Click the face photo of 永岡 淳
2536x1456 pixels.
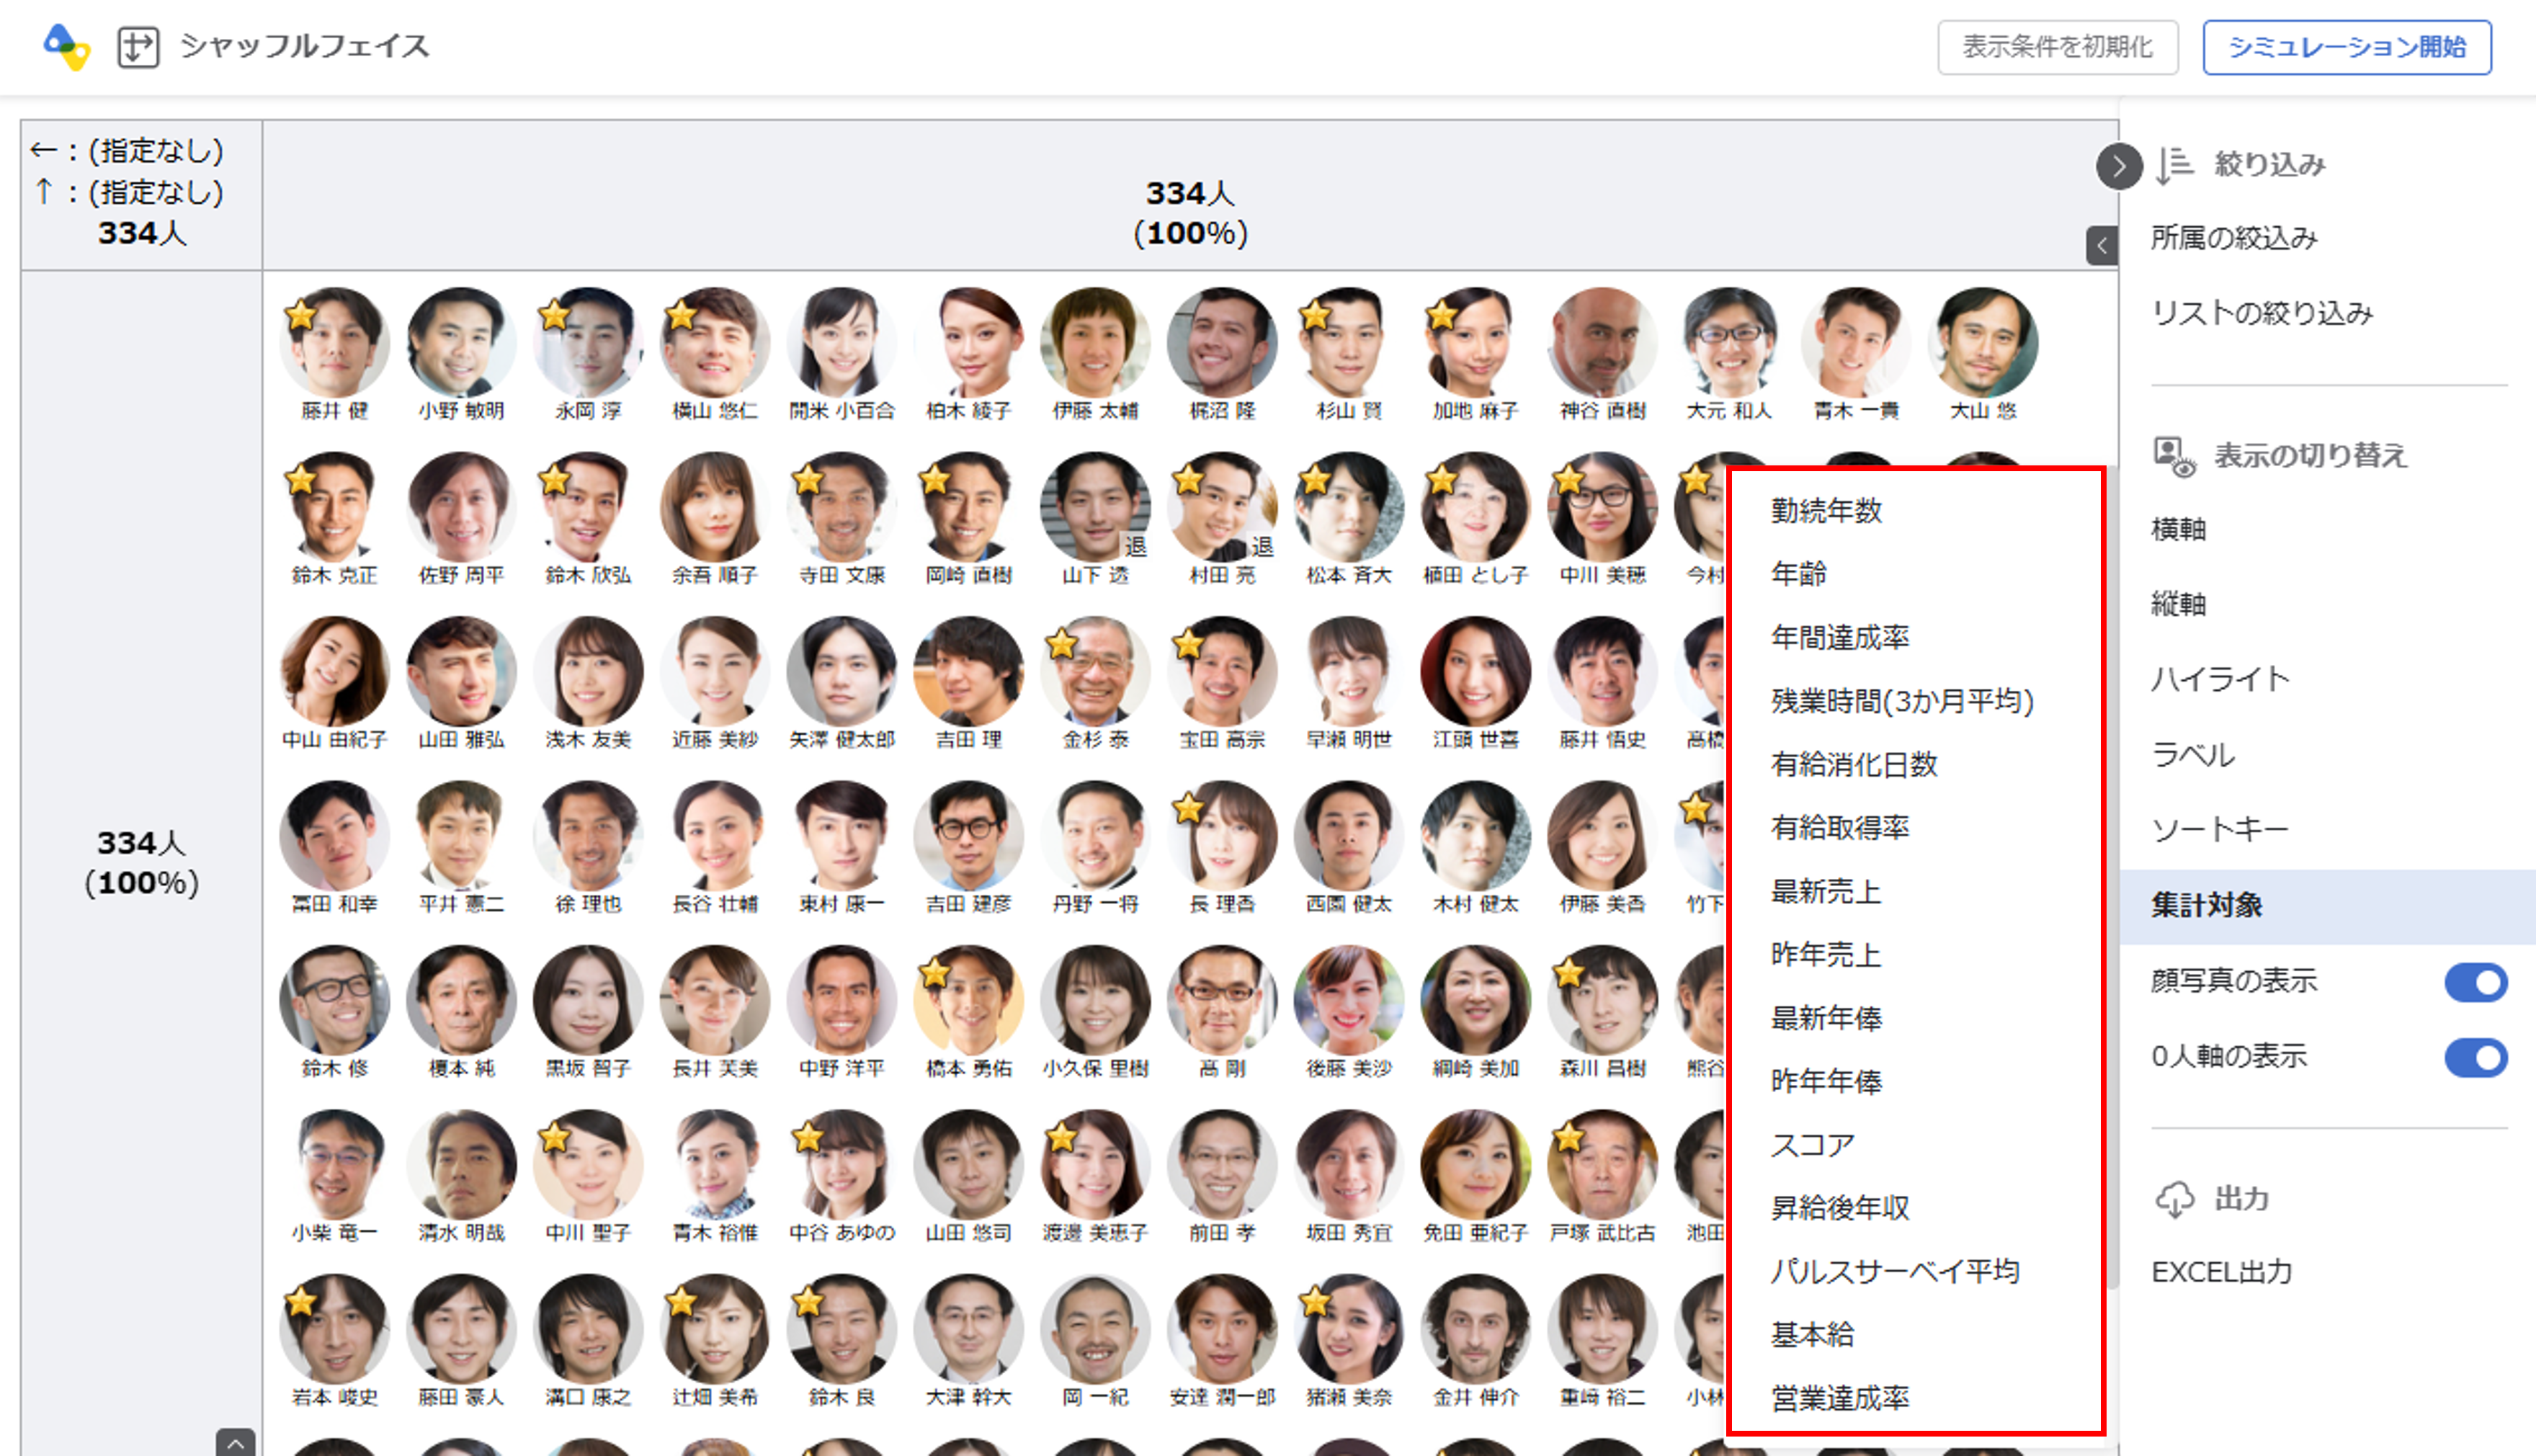[x=588, y=342]
